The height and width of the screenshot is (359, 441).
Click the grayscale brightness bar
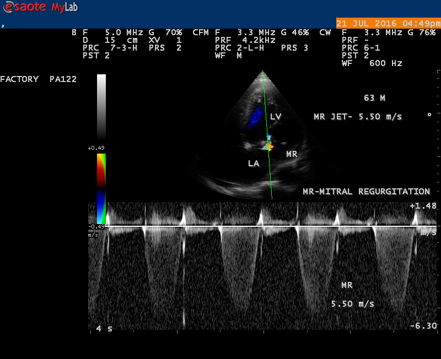click(x=101, y=107)
